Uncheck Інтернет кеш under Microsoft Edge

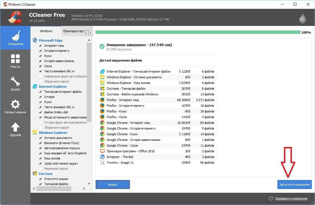pos(40,46)
